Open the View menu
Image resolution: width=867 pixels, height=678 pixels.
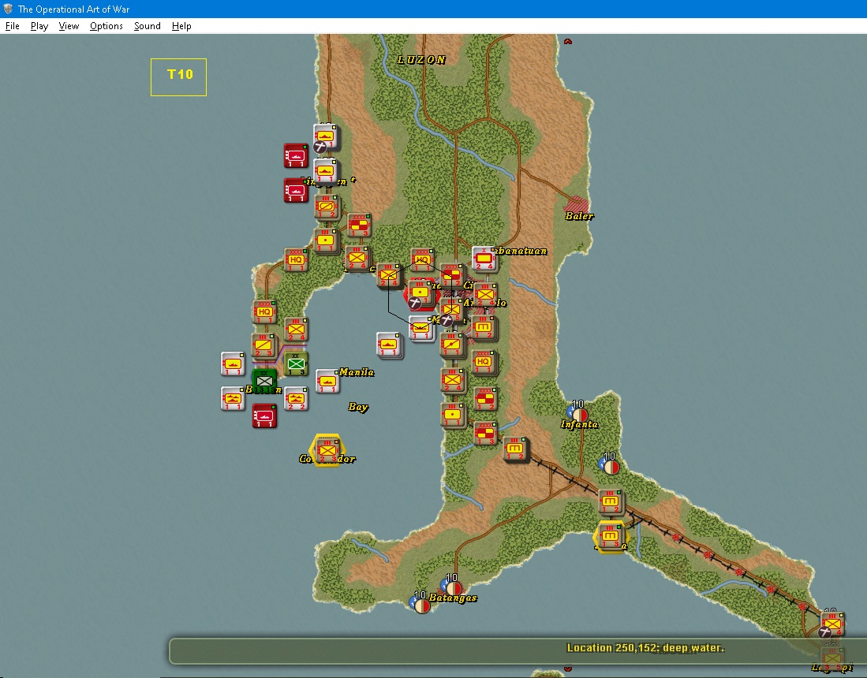[69, 26]
